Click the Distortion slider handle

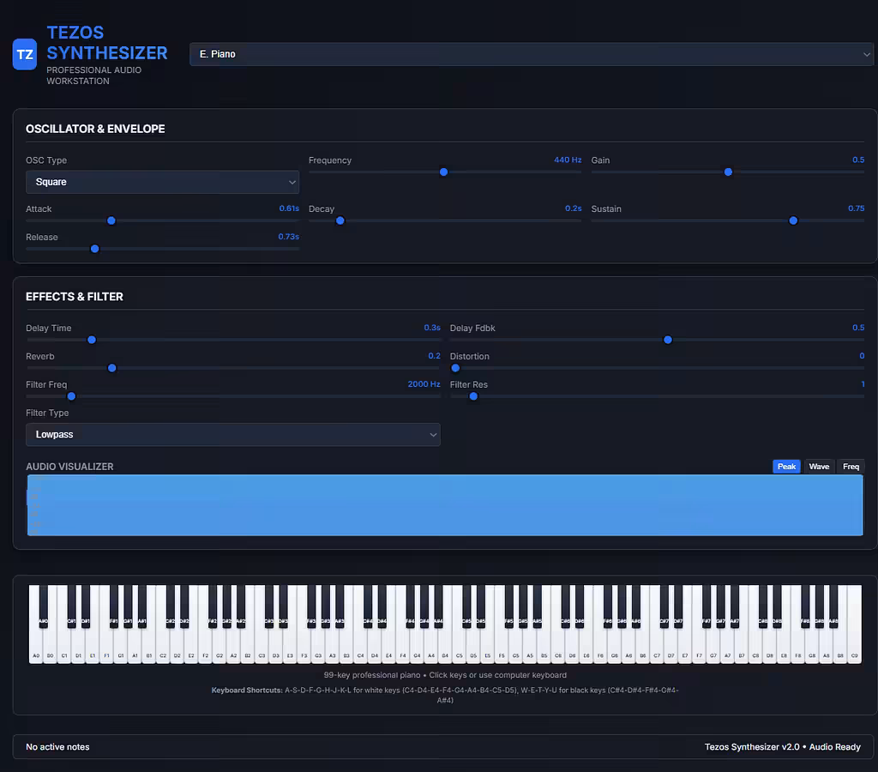(x=455, y=368)
